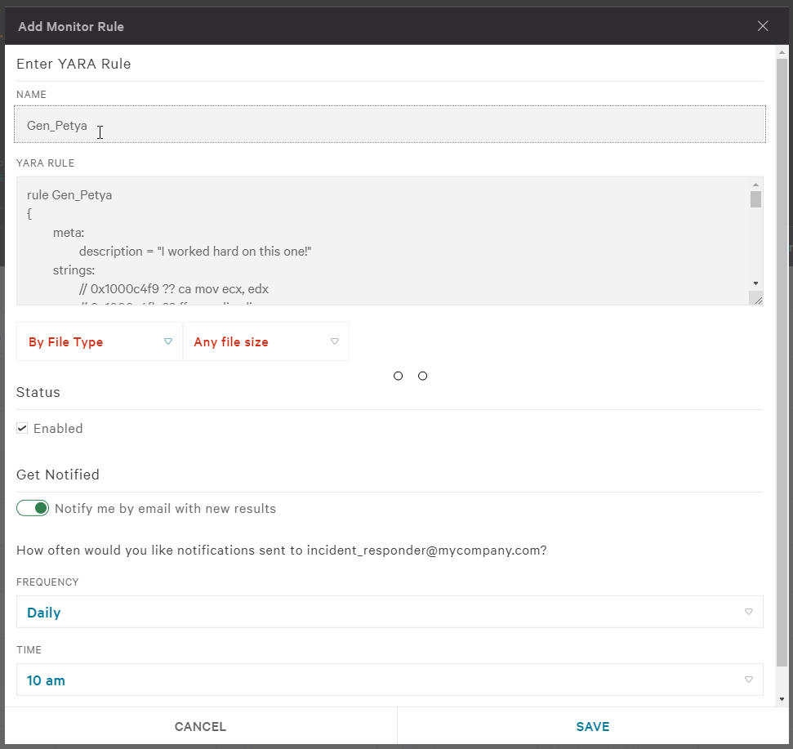Toggle off email notification switch

pos(33,508)
